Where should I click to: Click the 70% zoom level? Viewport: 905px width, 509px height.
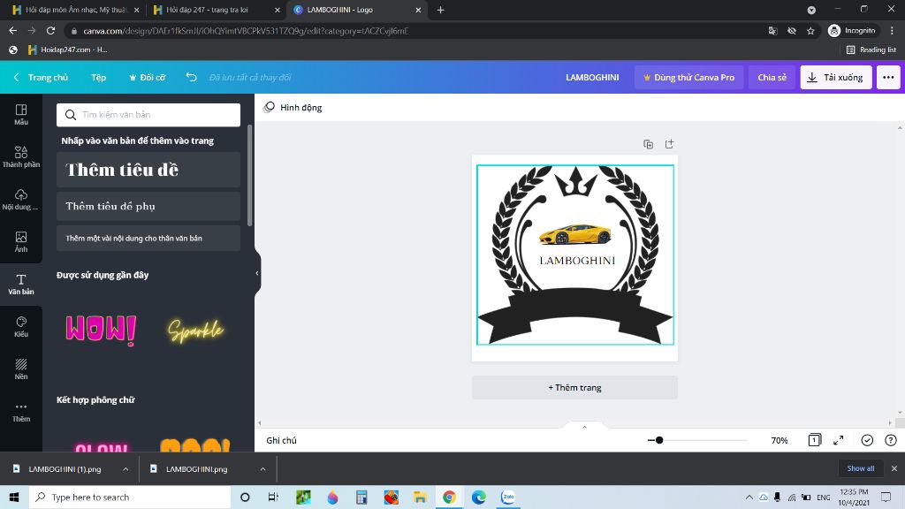780,440
